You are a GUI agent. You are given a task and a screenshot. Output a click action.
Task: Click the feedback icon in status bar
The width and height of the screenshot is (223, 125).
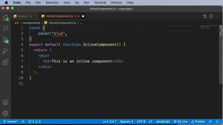(x=210, y=122)
